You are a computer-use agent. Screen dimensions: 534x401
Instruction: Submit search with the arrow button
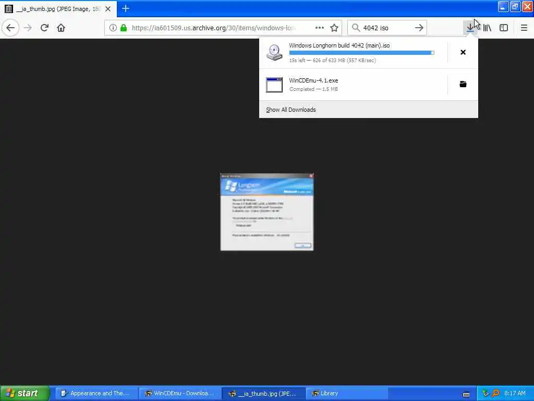pos(419,28)
